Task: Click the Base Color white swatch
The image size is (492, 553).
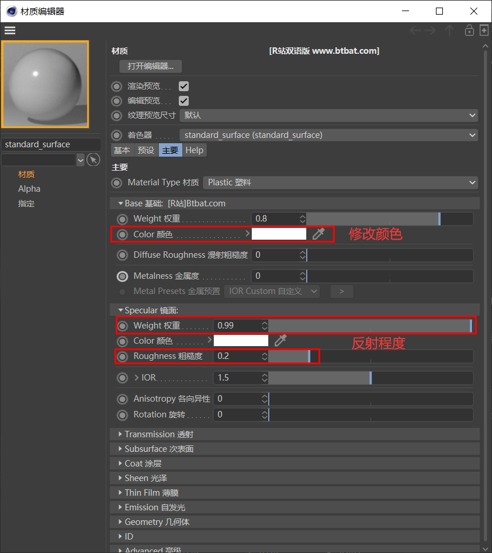Action: 279,234
